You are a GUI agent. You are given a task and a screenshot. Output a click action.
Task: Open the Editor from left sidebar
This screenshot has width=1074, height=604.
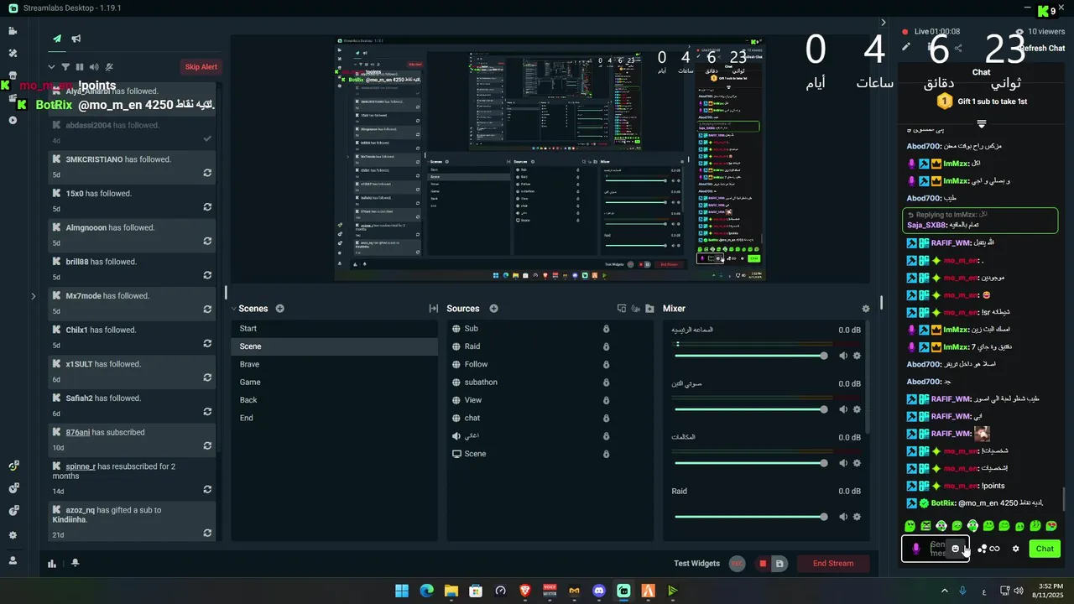[x=13, y=31]
